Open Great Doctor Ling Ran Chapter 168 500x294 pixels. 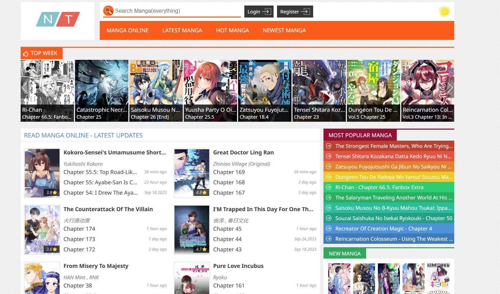[x=229, y=182]
